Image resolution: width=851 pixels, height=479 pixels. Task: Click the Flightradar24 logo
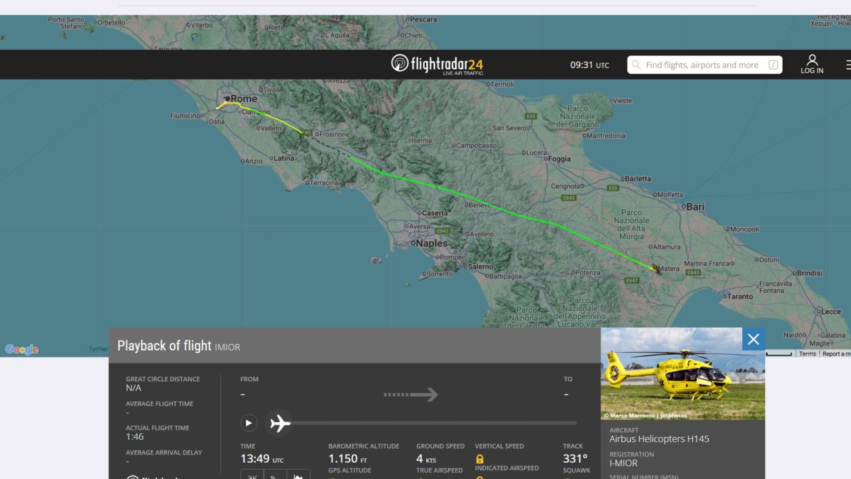pos(437,64)
